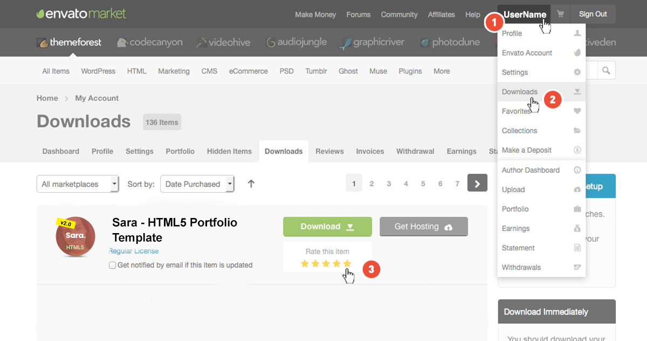Rate the item five stars
The height and width of the screenshot is (341, 647).
point(347,263)
